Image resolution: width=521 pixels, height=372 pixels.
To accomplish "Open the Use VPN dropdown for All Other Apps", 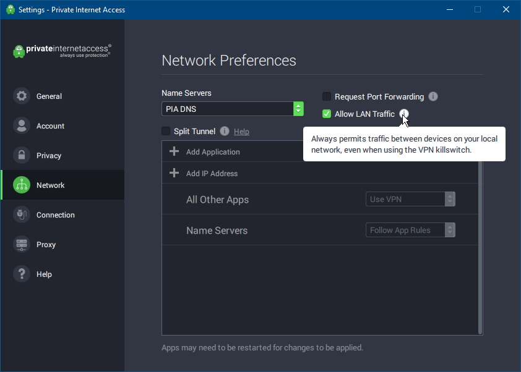I will point(410,199).
